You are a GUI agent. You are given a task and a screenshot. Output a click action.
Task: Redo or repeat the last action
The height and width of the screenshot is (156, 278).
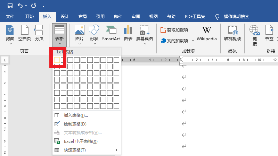[x=33, y=6]
